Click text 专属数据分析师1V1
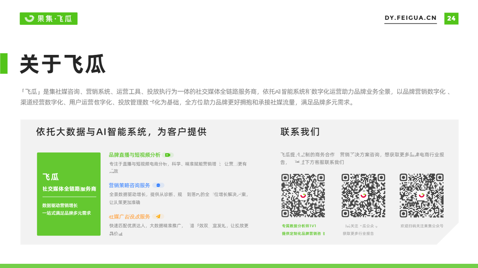Screen dimensions: 478x268 point(299,226)
